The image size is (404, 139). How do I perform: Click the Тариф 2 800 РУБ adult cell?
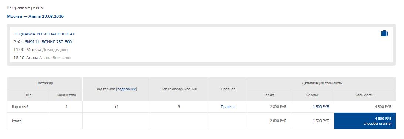click(270, 107)
